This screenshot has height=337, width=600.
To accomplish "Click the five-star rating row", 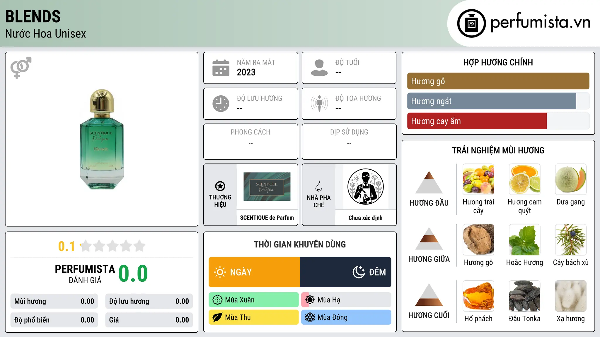I will pyautogui.click(x=113, y=246).
